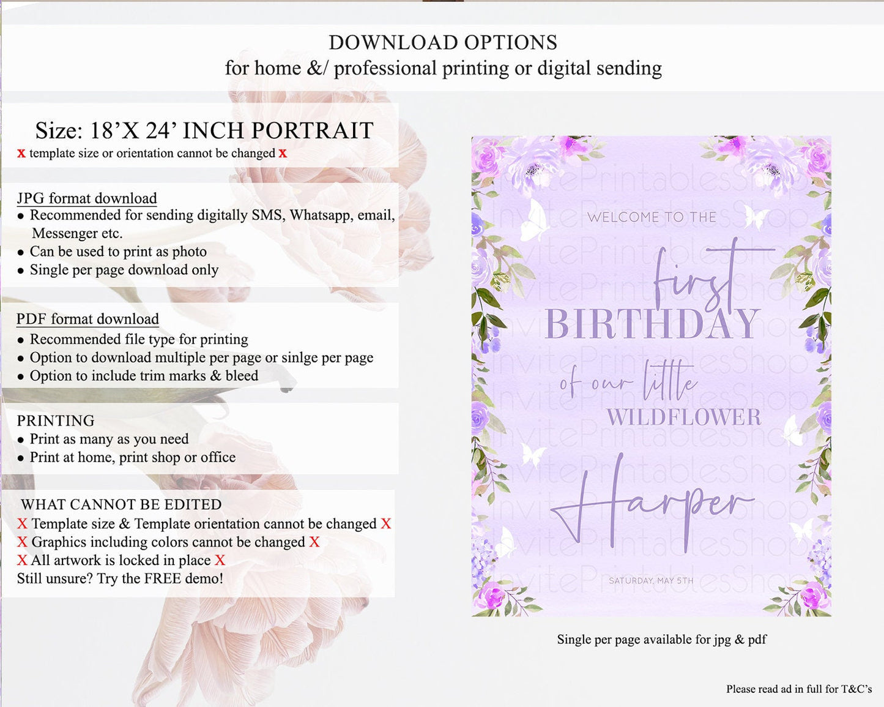Click the JPG format download heading
The width and height of the screenshot is (884, 707).
(x=87, y=198)
